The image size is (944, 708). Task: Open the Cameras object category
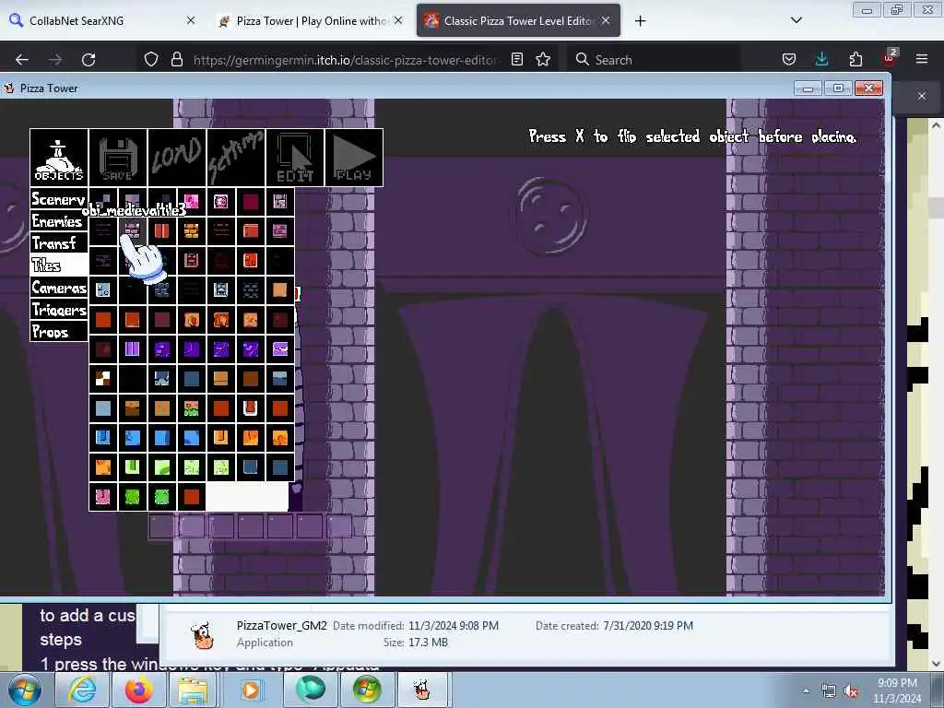click(58, 288)
